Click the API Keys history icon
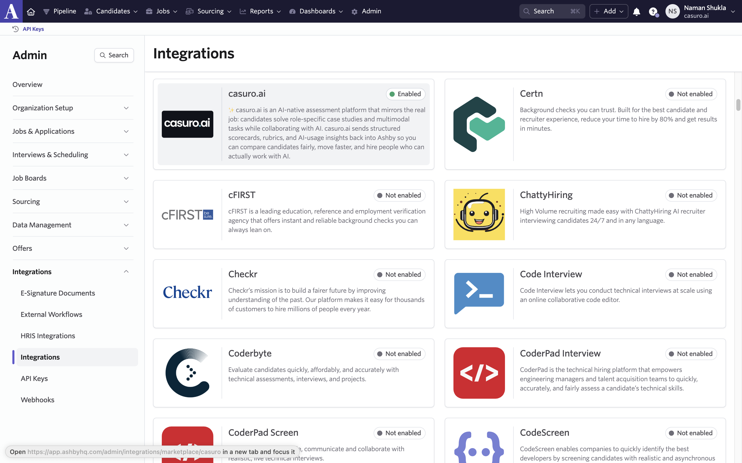Image resolution: width=742 pixels, height=463 pixels. [15, 29]
